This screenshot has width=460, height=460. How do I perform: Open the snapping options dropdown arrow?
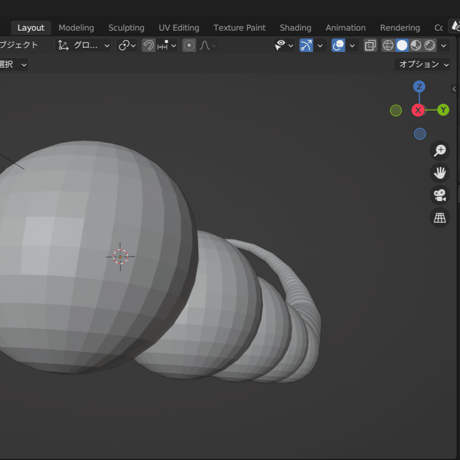(x=174, y=45)
